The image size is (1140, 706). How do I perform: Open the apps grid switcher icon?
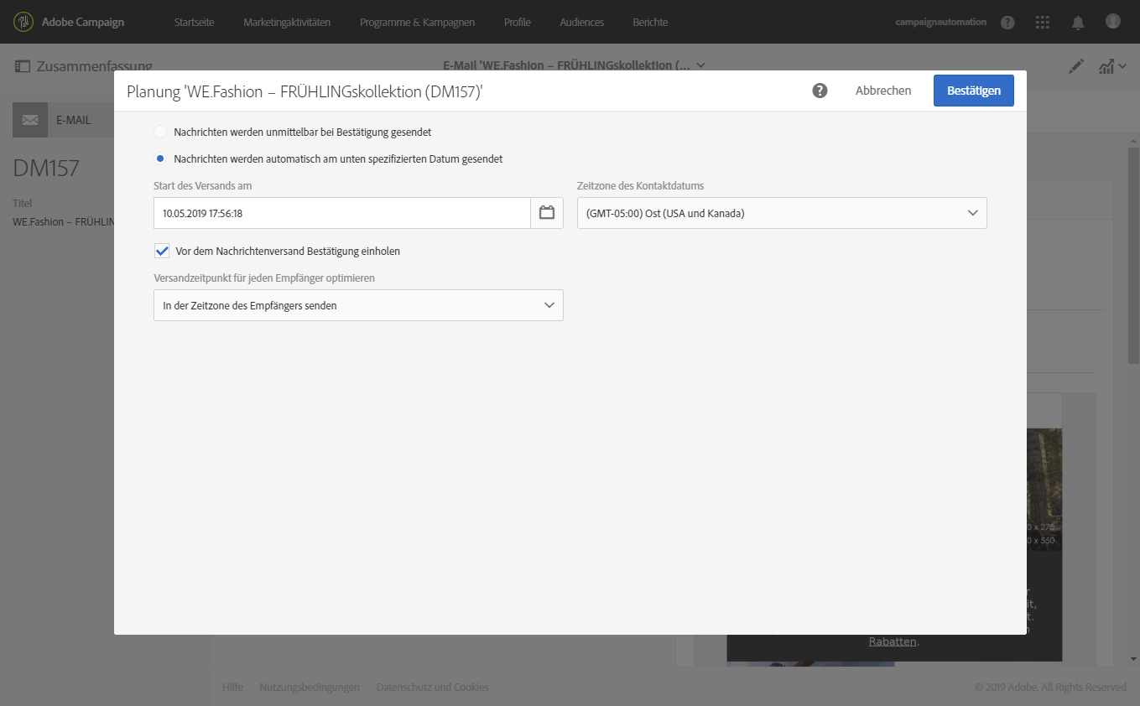click(1043, 22)
